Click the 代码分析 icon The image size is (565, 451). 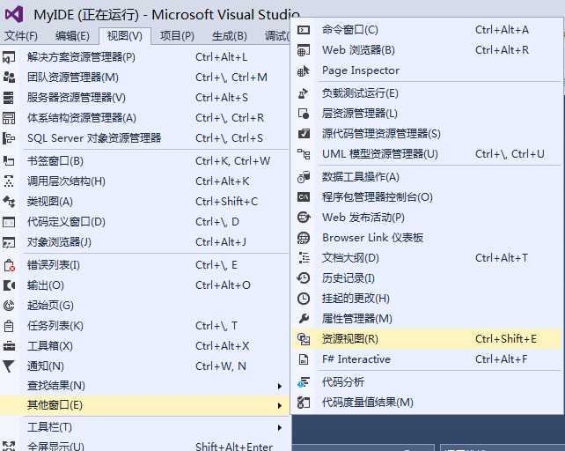(304, 382)
